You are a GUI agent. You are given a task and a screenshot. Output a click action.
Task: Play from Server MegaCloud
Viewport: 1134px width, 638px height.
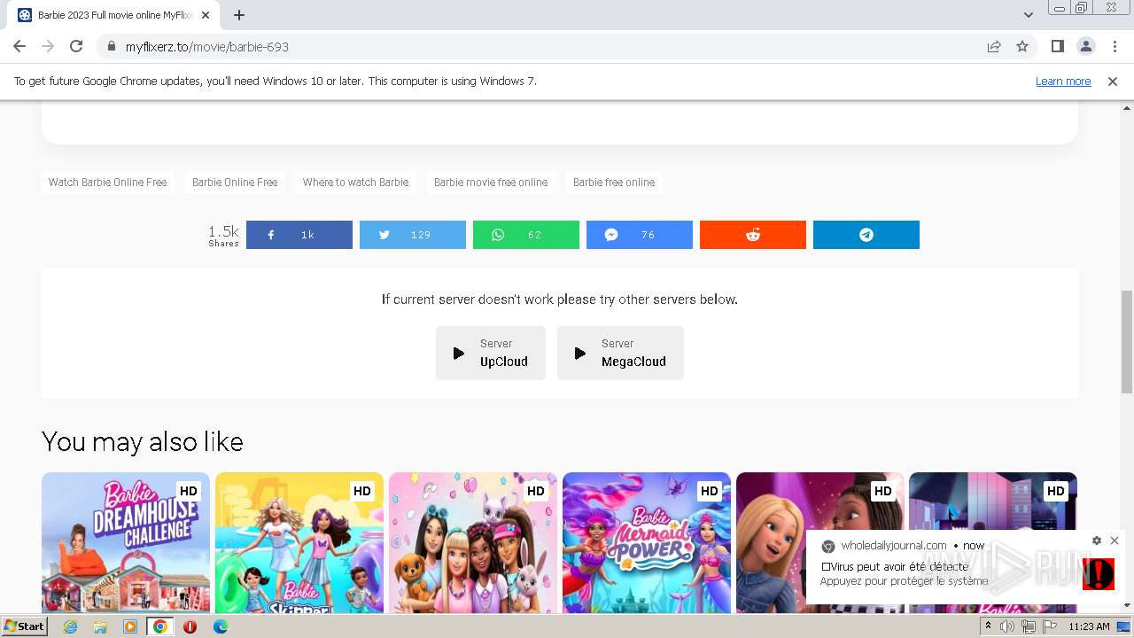[620, 353]
